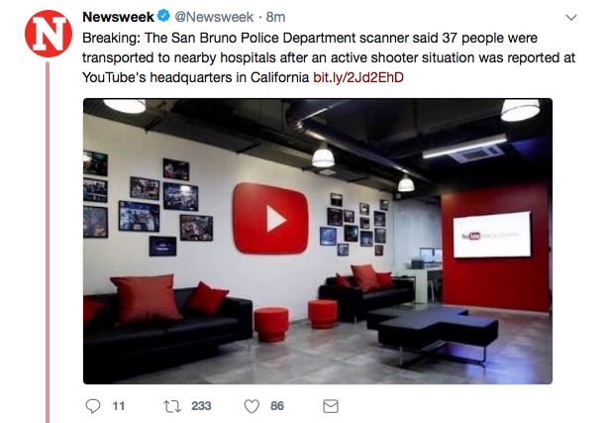Open the bit.ly/2Jd2EhD link
The image size is (607, 423).
(x=358, y=77)
